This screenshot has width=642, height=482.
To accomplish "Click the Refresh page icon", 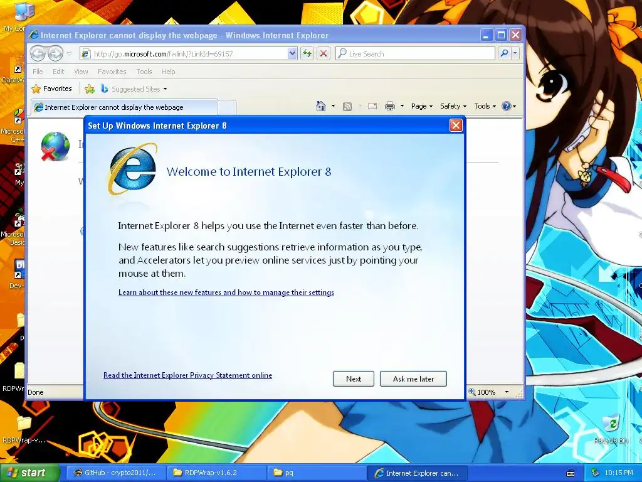I will (307, 54).
